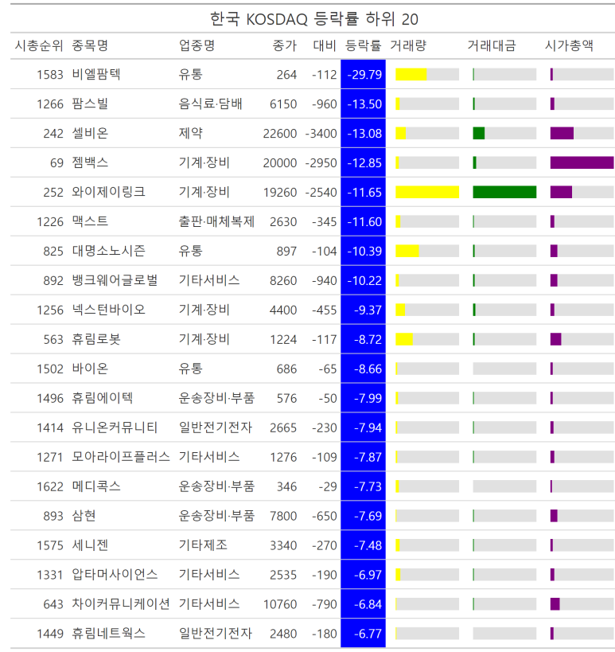Image resolution: width=615 pixels, height=652 pixels.
Task: Click 셀비온's purple market cap bar
Action: (x=562, y=133)
